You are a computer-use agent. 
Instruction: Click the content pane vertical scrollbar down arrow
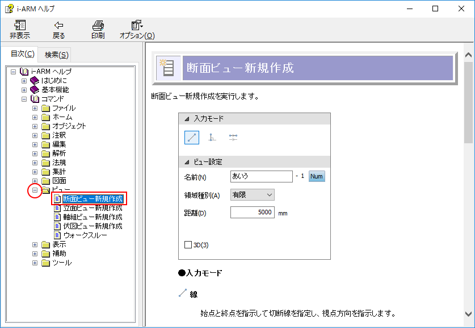click(x=469, y=314)
